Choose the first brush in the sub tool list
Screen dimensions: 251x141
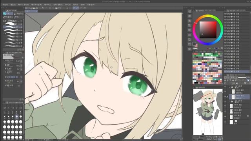tap(13, 21)
